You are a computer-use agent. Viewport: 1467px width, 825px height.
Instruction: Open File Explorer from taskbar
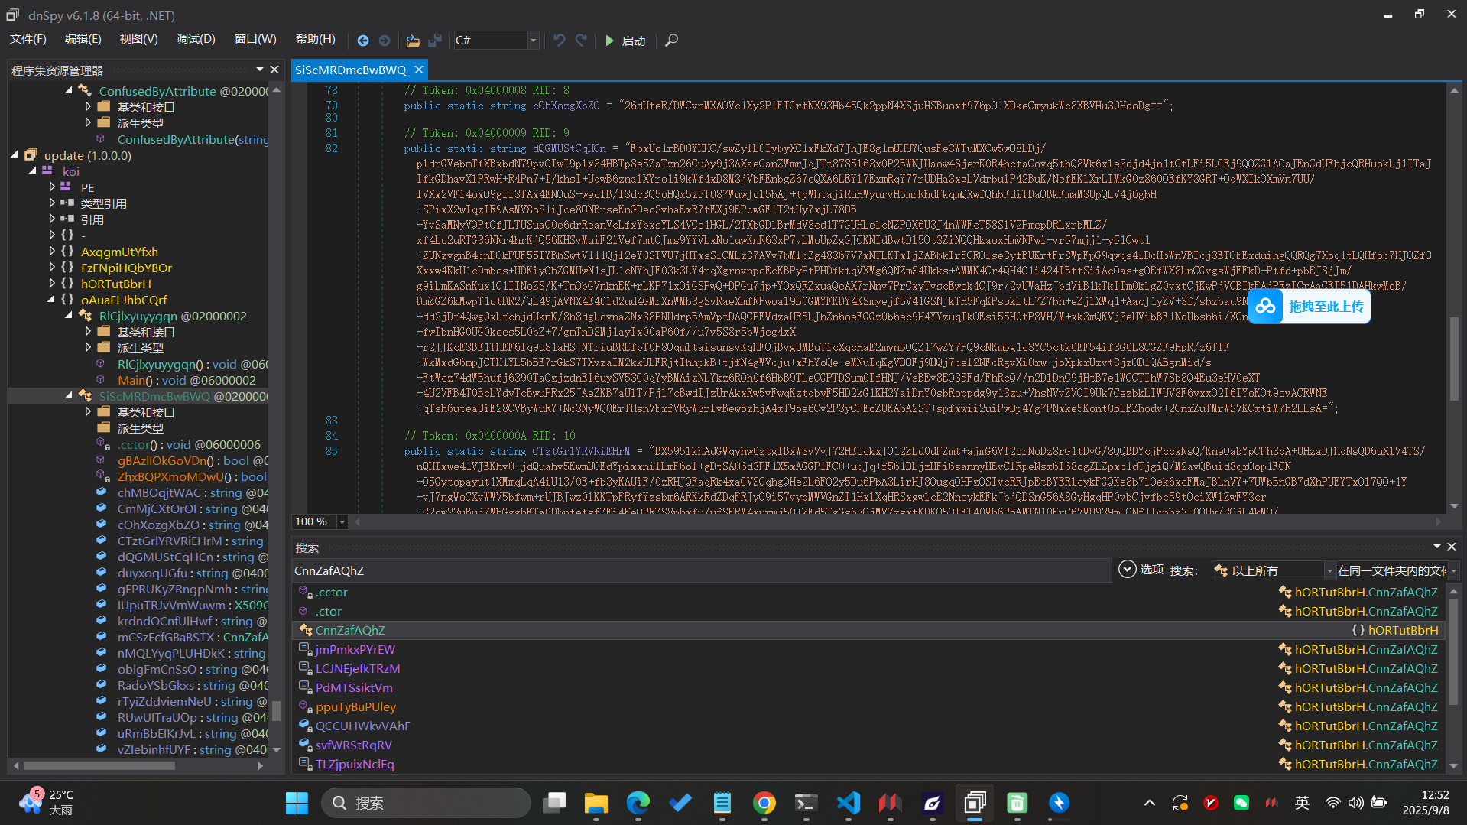[x=596, y=803]
